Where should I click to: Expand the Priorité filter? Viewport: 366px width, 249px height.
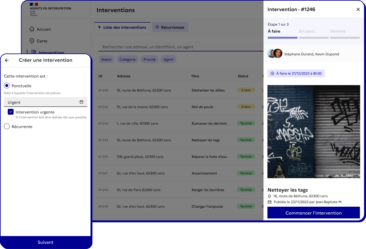[x=149, y=59]
